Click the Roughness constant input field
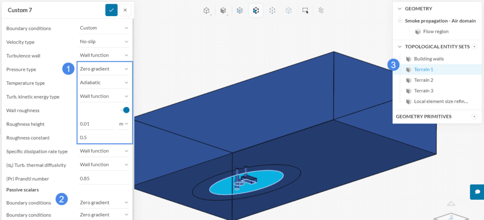Screen dimensions: 484x220 pos(104,138)
